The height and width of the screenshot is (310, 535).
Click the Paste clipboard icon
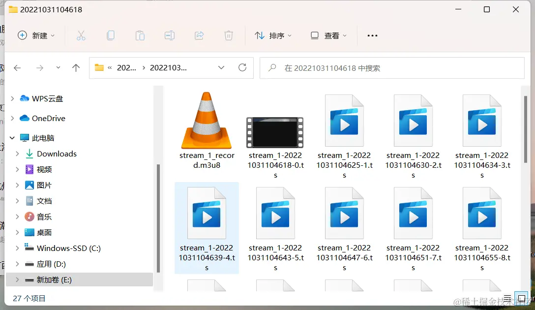pos(140,35)
